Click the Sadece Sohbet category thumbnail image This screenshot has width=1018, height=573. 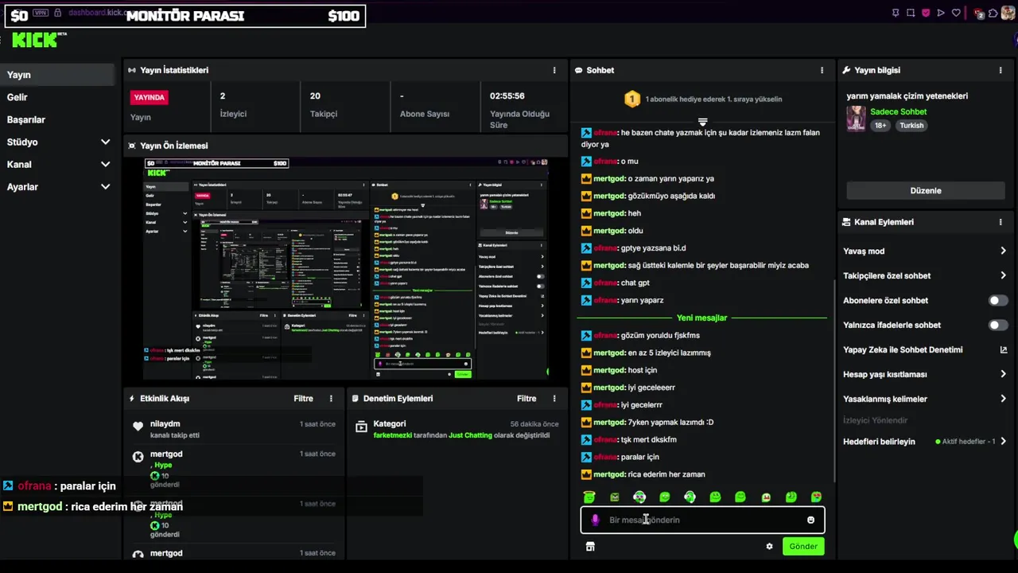pyautogui.click(x=856, y=119)
